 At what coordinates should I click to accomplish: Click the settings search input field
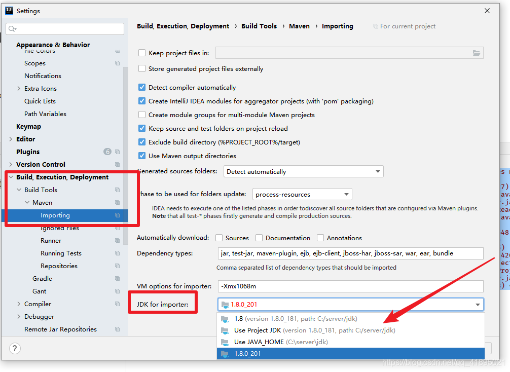65,29
